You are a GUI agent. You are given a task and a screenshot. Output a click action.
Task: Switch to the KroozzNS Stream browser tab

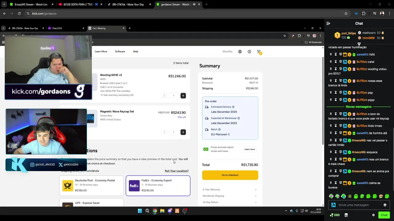(x=31, y=4)
